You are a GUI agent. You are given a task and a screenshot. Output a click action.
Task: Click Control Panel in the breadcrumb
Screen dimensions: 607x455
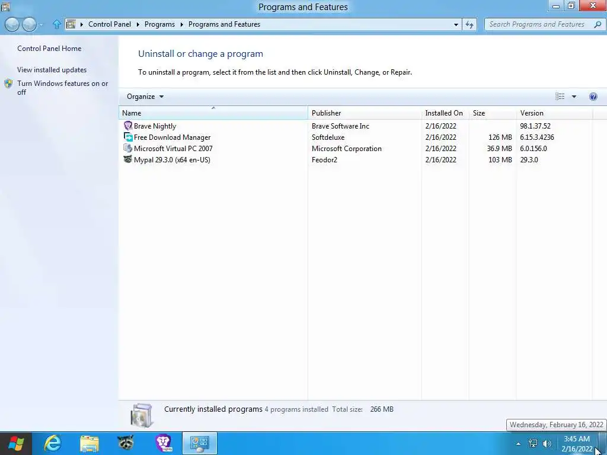click(x=110, y=24)
